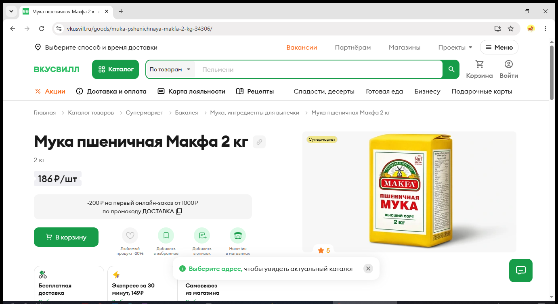This screenshot has height=304, width=558.
Task: Click the location pin delivery icon
Action: tap(38, 48)
